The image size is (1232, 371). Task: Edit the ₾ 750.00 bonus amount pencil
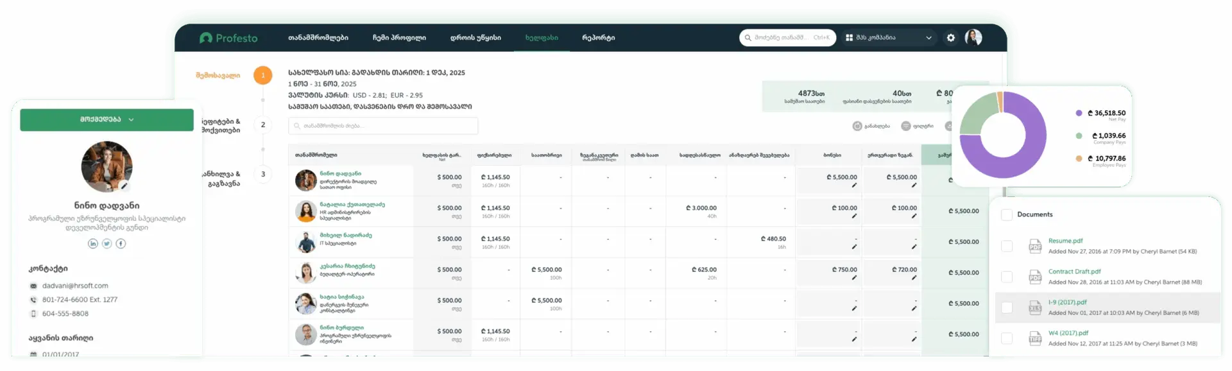pos(853,278)
